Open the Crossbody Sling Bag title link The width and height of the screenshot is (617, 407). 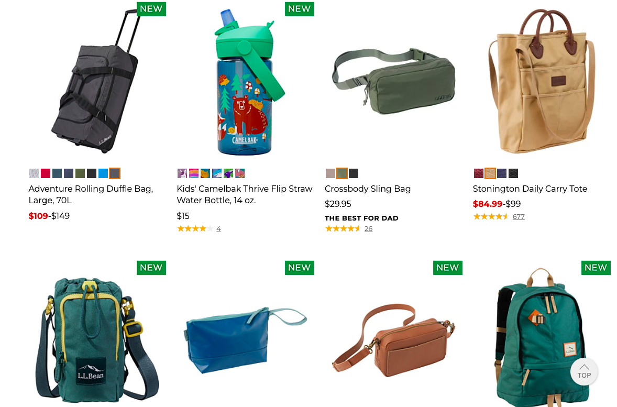click(x=368, y=189)
